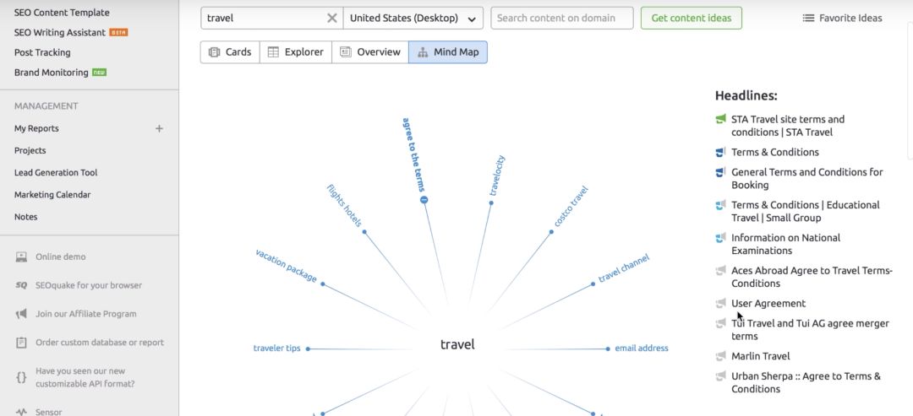This screenshot has height=416, width=913.
Task: Select the email address node
Action: click(x=642, y=348)
